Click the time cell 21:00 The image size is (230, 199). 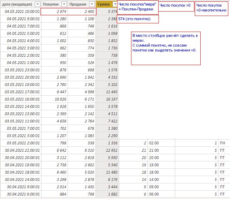[x=161, y=150]
